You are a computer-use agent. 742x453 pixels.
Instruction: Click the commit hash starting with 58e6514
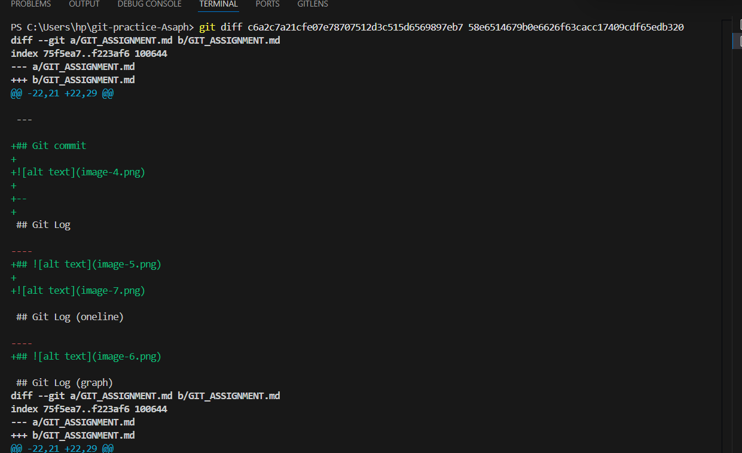(x=576, y=28)
